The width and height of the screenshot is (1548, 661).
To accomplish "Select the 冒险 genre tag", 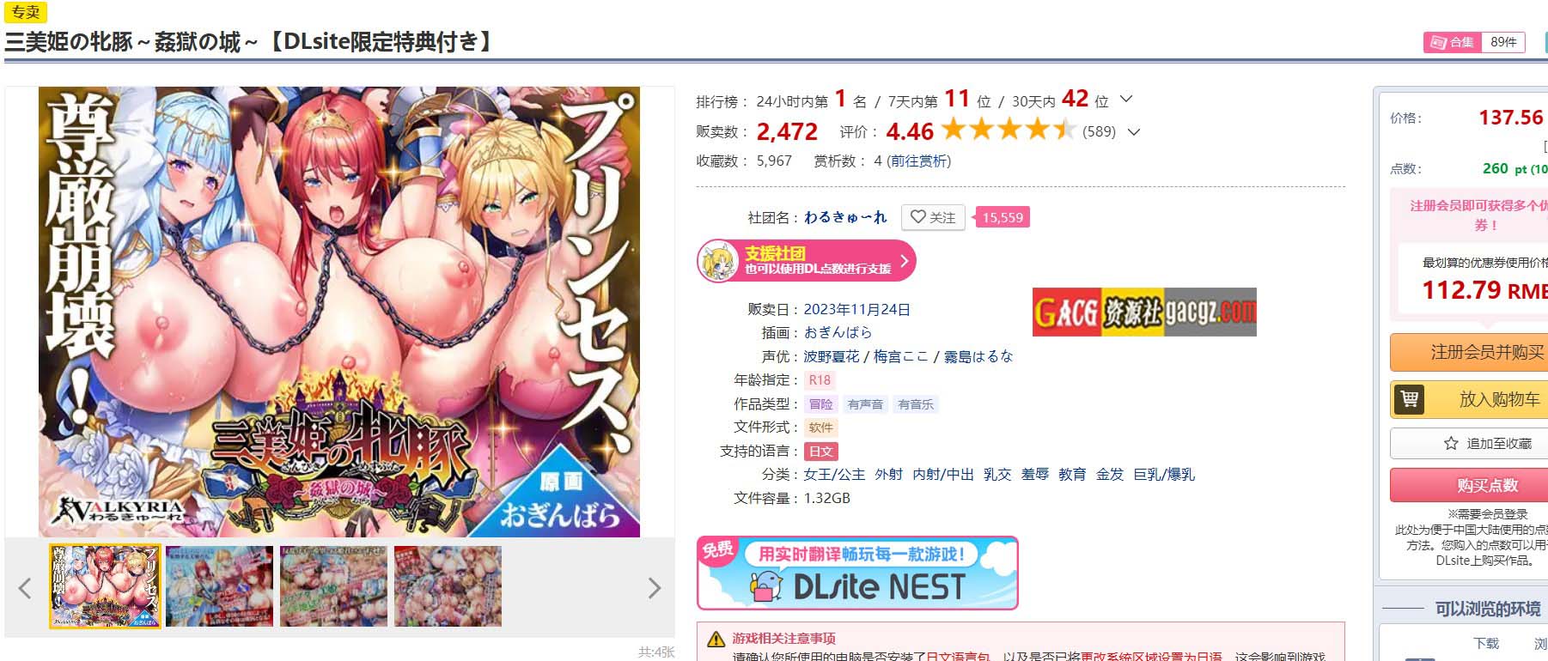I will [820, 404].
